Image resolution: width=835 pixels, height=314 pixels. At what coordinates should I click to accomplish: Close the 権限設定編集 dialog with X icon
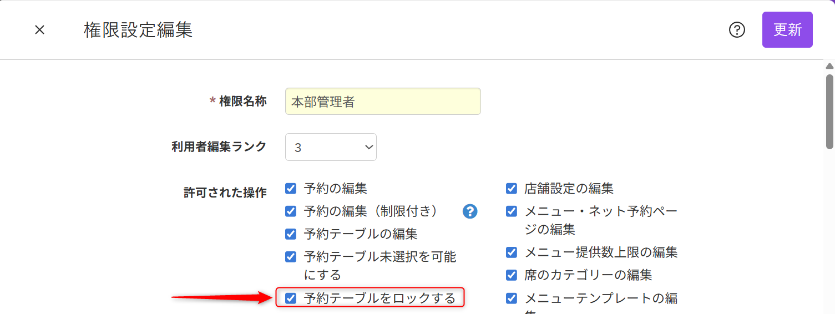(x=39, y=30)
